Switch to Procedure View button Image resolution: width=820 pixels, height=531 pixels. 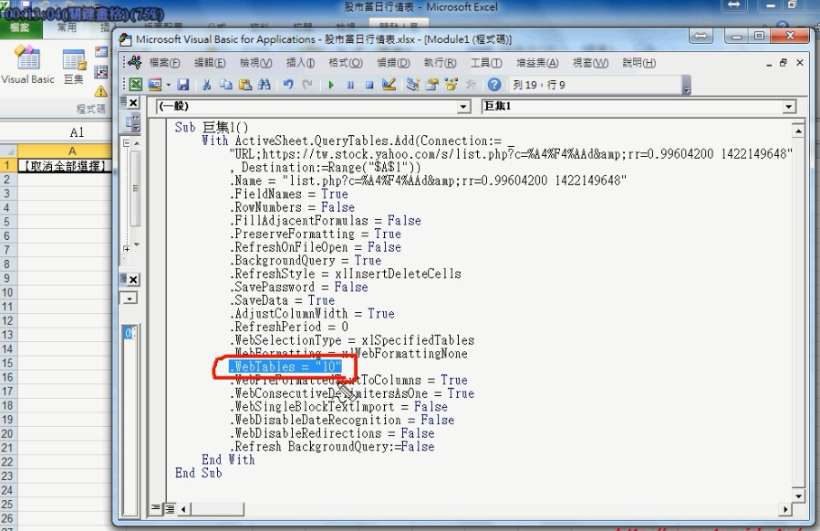[155, 508]
